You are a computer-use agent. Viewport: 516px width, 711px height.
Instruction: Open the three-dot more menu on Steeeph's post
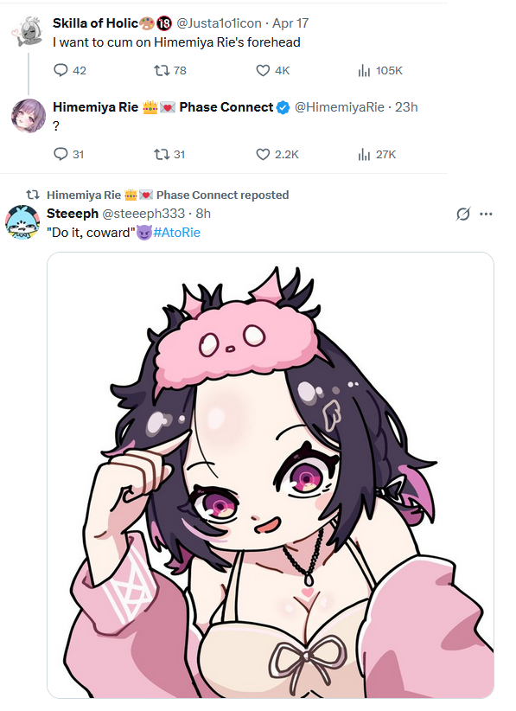pos(486,214)
